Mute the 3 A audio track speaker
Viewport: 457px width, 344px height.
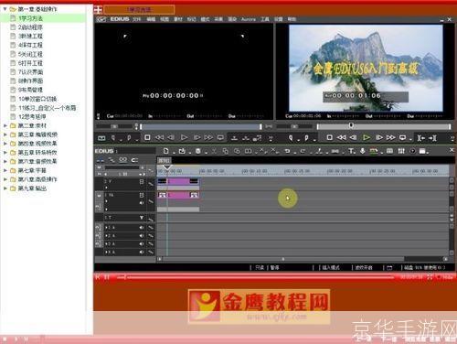coord(142,244)
